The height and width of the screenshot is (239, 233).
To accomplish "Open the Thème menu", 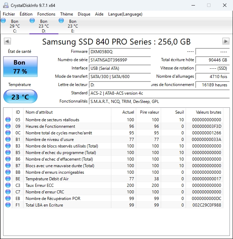I will (66, 14).
